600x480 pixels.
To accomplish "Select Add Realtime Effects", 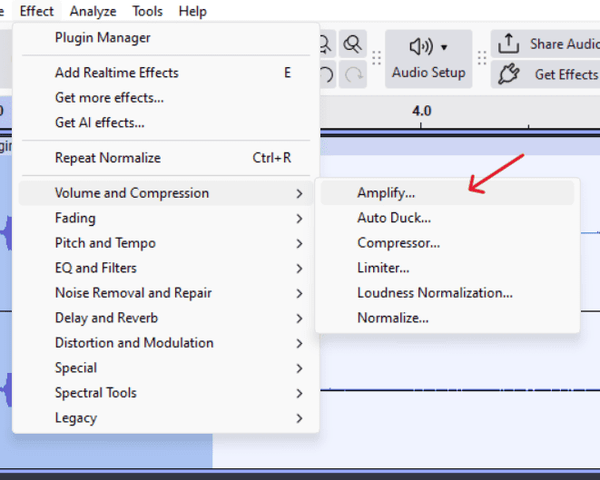I will (166, 73).
